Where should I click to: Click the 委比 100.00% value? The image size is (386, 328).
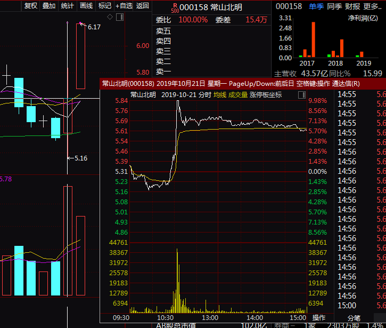(193, 20)
